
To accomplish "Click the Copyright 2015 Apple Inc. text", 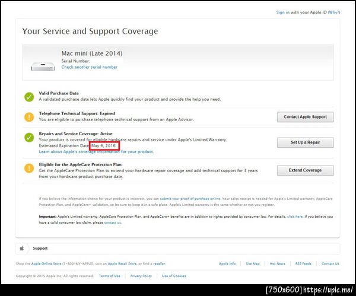I will point(55,276).
